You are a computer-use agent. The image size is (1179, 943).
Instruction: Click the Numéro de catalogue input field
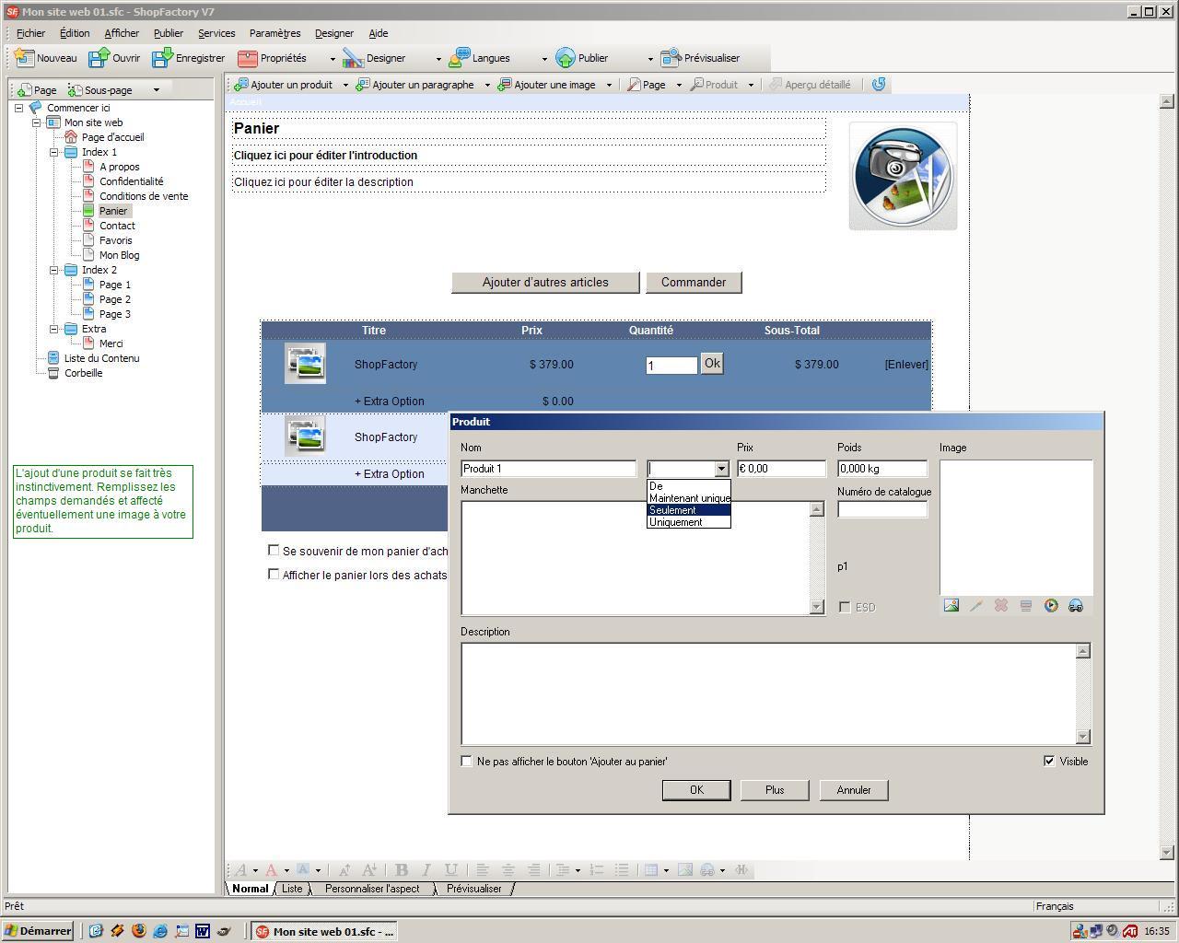(x=881, y=509)
